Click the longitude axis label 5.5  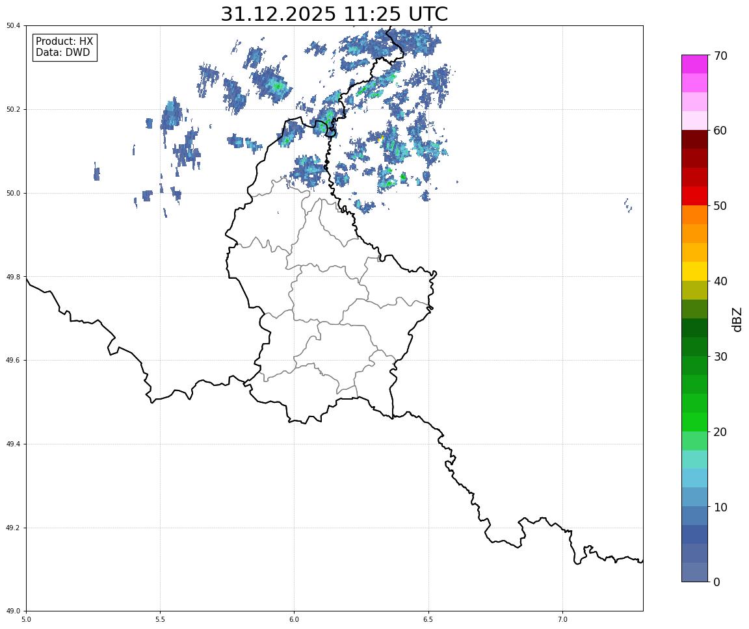point(161,620)
